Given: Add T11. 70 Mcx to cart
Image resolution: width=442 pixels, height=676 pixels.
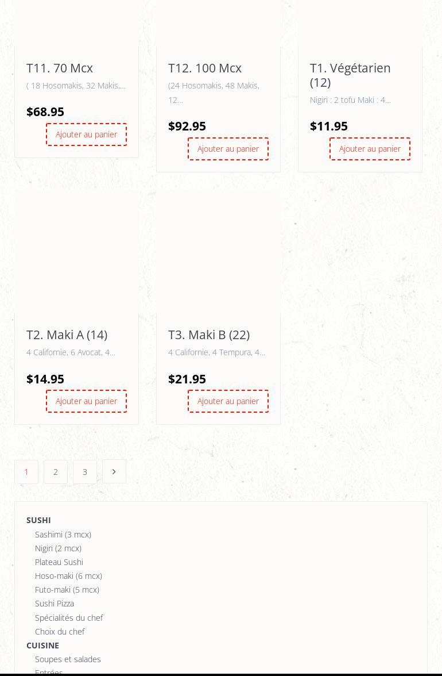Looking at the screenshot, I should coord(86,135).
